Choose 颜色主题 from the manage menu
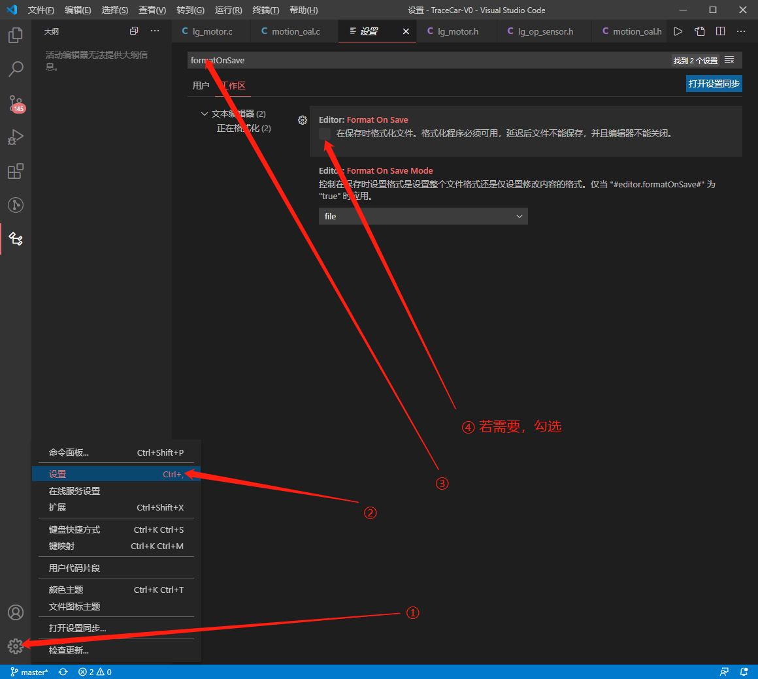The width and height of the screenshot is (758, 679). [x=116, y=590]
